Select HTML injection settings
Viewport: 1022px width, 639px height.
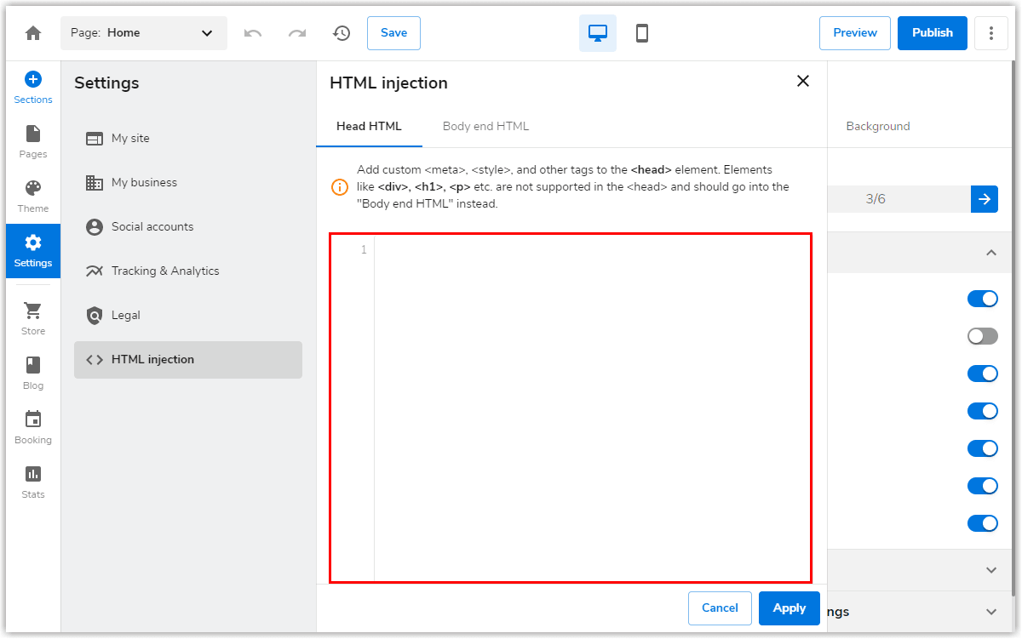188,359
